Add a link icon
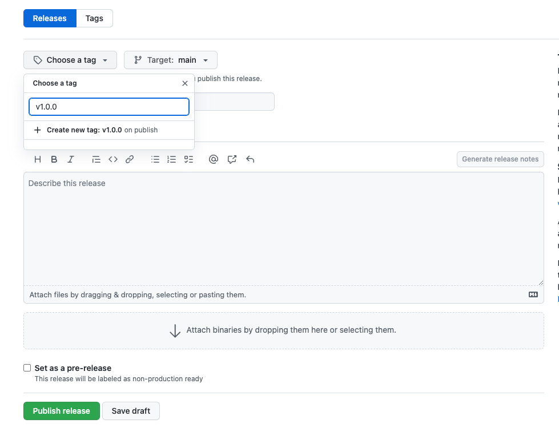 pos(130,159)
